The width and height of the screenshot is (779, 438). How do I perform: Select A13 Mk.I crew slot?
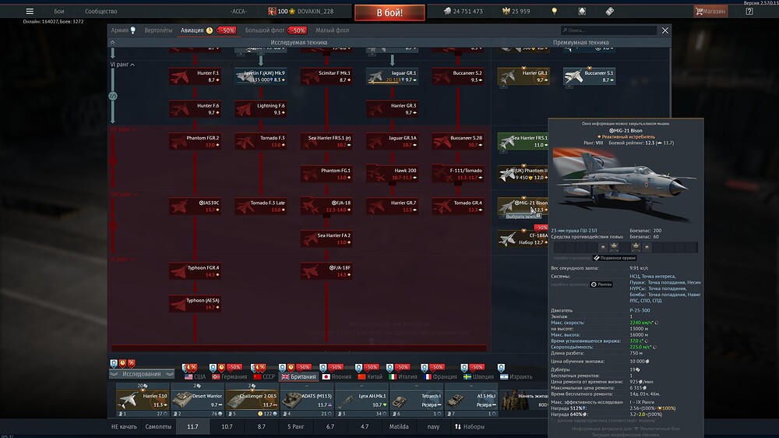[471, 400]
